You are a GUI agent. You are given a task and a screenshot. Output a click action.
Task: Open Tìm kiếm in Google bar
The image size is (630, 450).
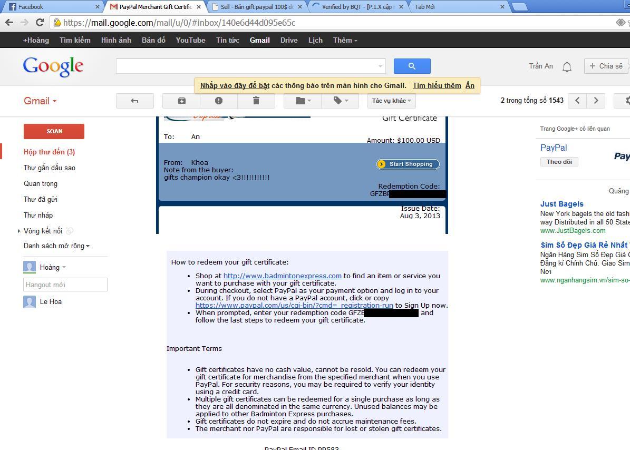pos(75,40)
